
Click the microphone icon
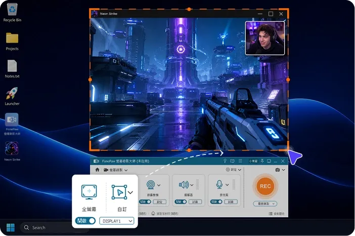pos(219,184)
